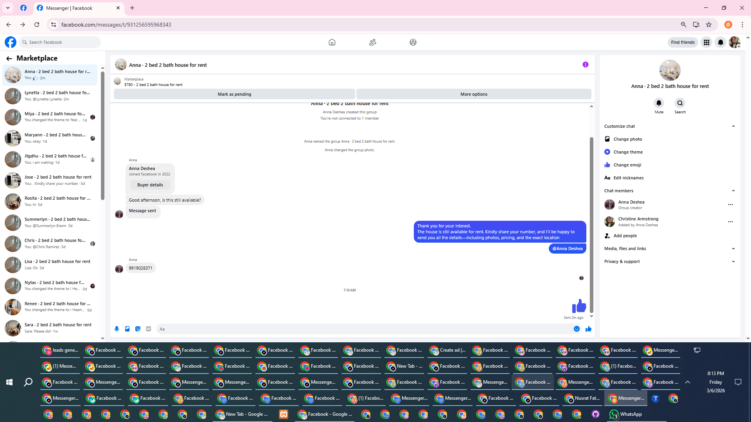Open Facebook notifications bell
Image resolution: width=751 pixels, height=422 pixels.
click(720, 42)
